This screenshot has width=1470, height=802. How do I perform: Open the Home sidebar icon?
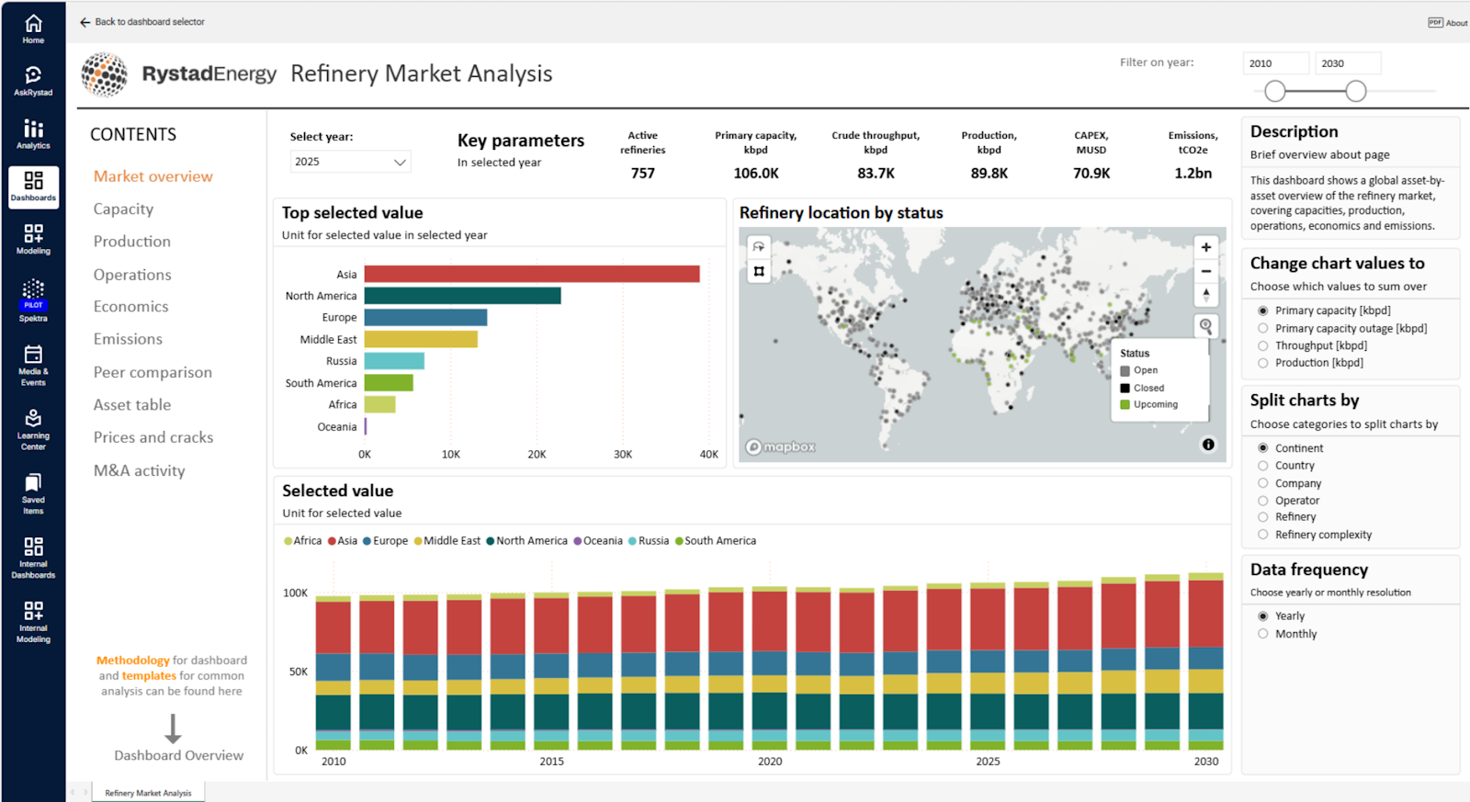point(33,28)
